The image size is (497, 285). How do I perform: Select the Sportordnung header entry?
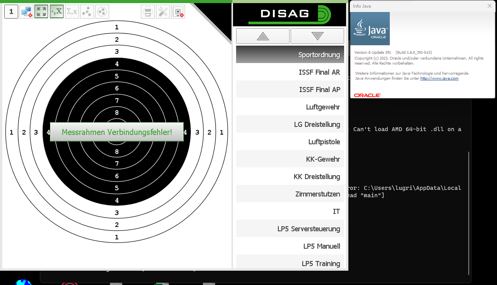[290, 55]
